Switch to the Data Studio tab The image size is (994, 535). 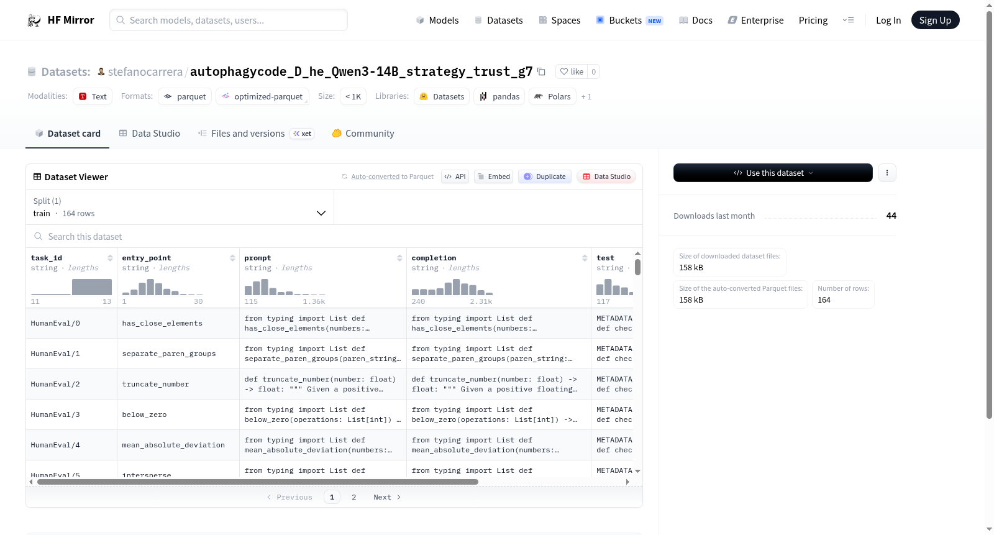coord(150,134)
